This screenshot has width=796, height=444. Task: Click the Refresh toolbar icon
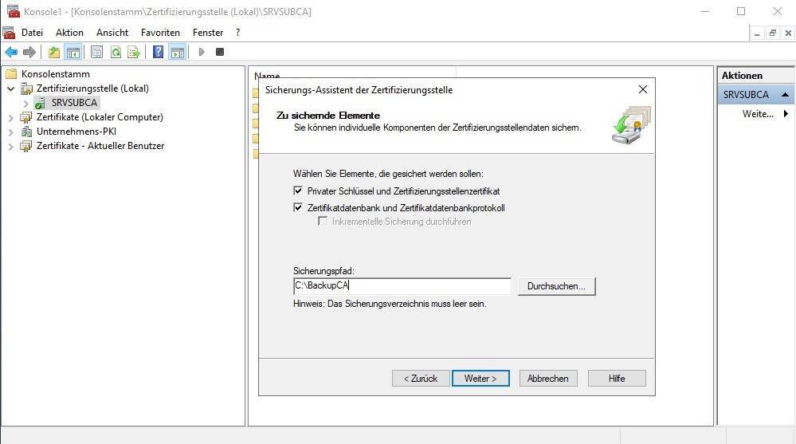pyautogui.click(x=116, y=52)
